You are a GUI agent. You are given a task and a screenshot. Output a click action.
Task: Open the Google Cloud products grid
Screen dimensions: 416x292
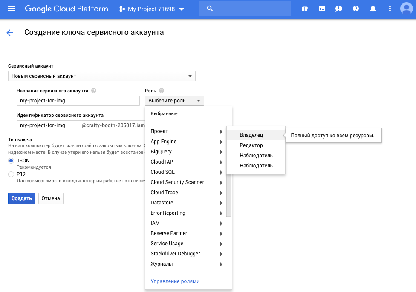[x=304, y=9]
